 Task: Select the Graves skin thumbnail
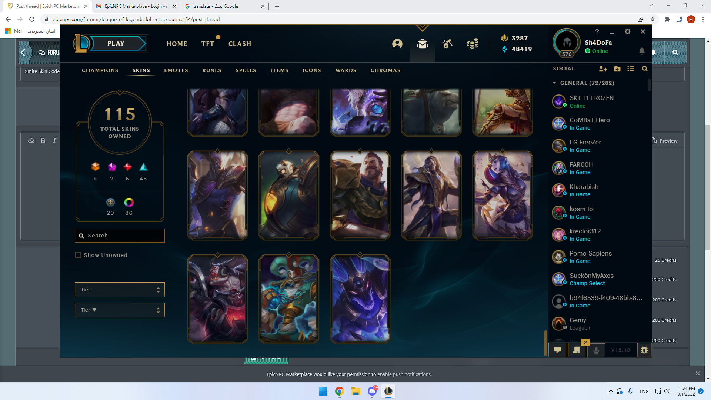(360, 195)
